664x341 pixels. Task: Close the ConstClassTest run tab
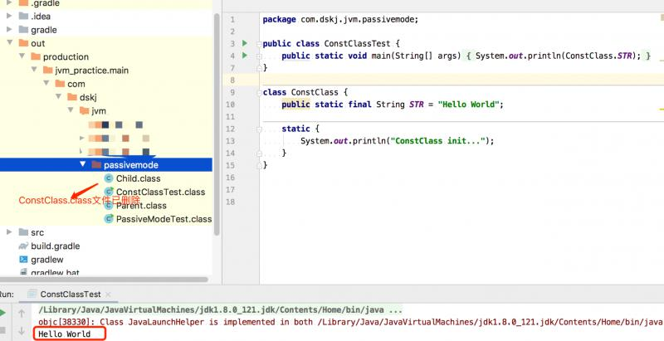(108, 294)
